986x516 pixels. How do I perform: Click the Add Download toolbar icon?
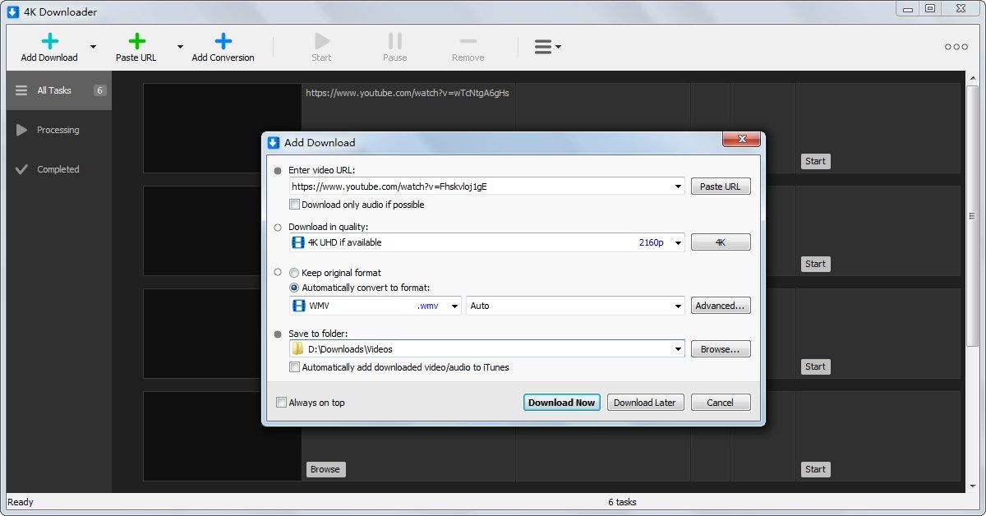coord(49,41)
